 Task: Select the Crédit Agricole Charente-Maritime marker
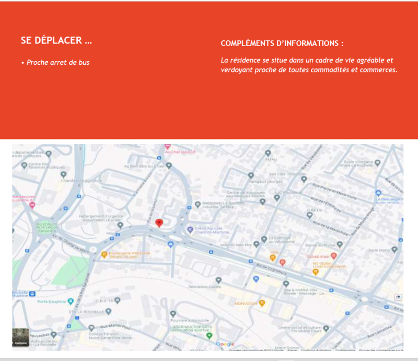[190, 229]
